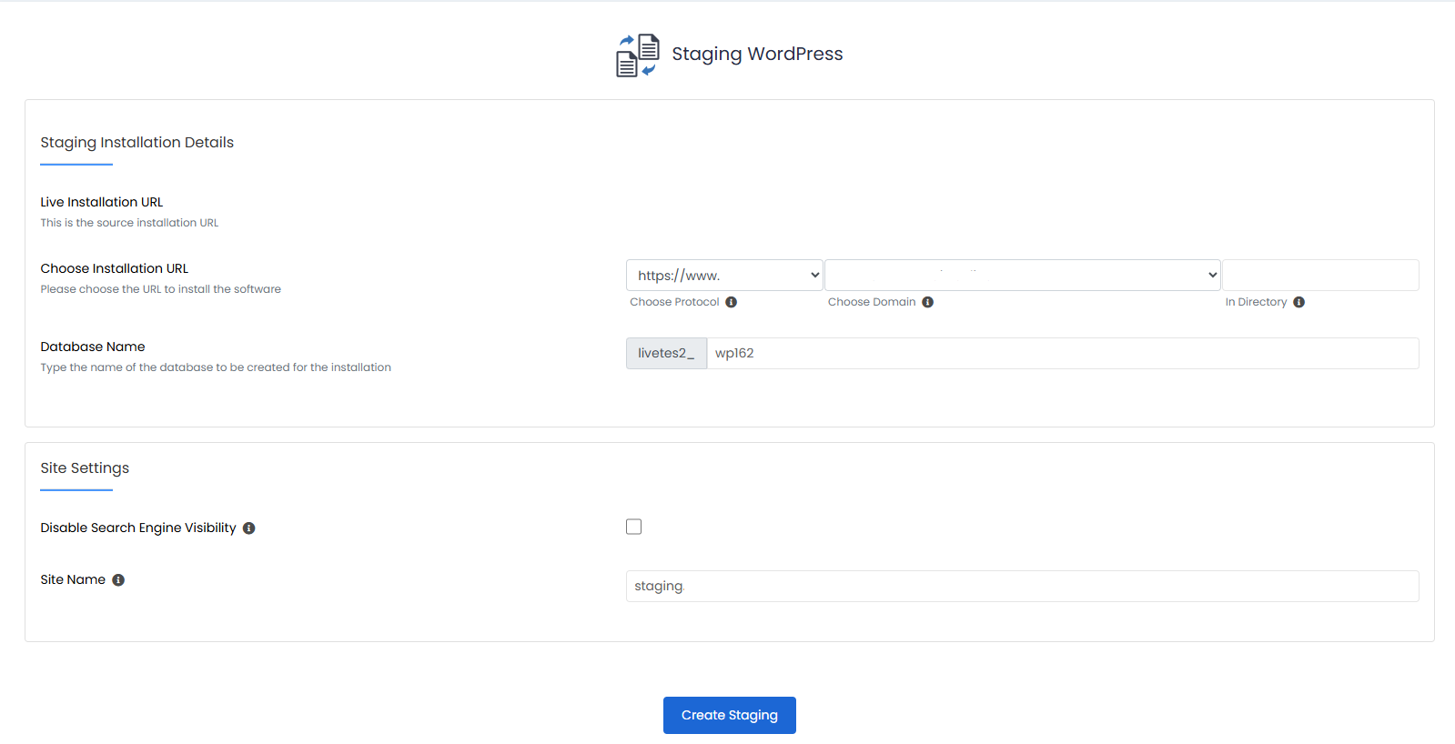Image resolution: width=1455 pixels, height=744 pixels.
Task: Click 'Please choose the URL to install' text
Action: (x=161, y=289)
